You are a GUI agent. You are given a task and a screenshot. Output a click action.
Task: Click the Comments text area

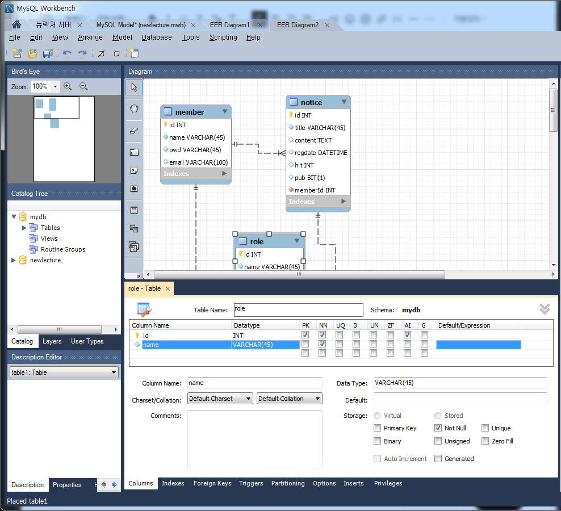[255, 439]
